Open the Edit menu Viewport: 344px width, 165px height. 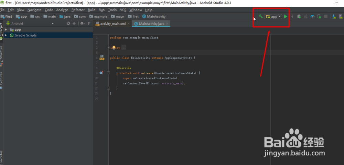pyautogui.click(x=11, y=10)
